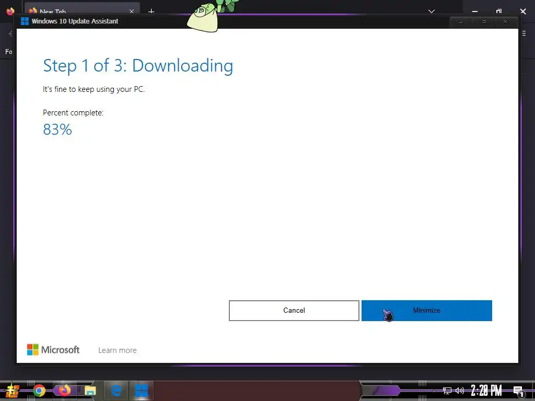
Task: Open the notification action center
Action: click(x=518, y=391)
